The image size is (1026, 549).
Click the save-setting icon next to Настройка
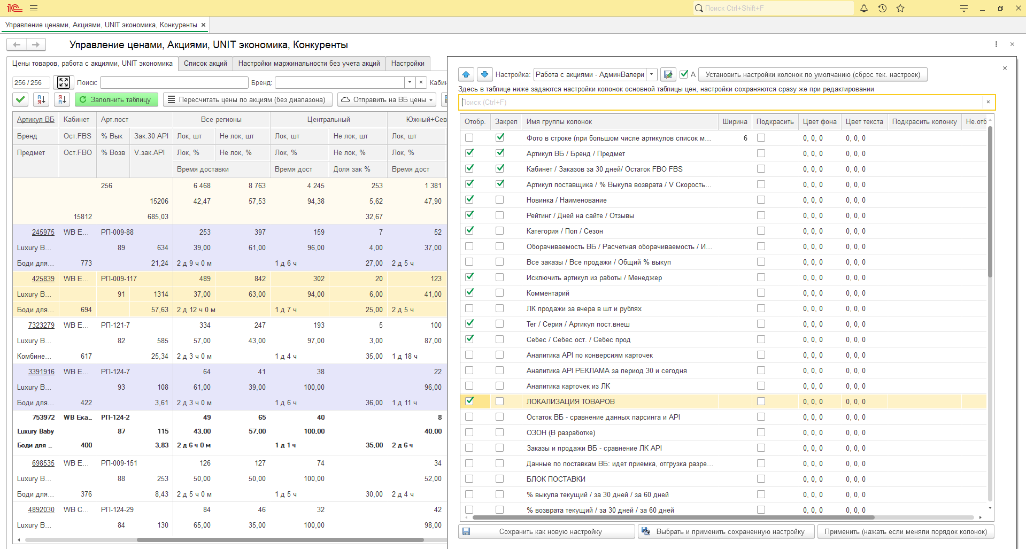[668, 74]
